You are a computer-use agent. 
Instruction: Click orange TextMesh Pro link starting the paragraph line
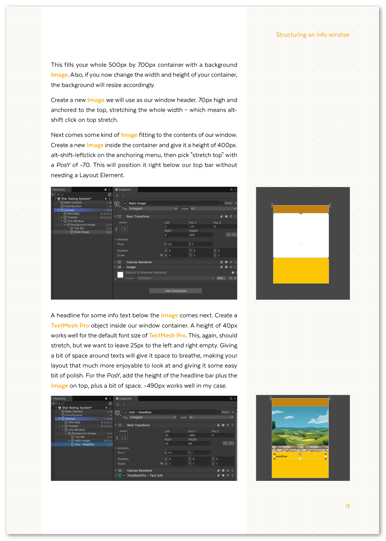(70, 325)
